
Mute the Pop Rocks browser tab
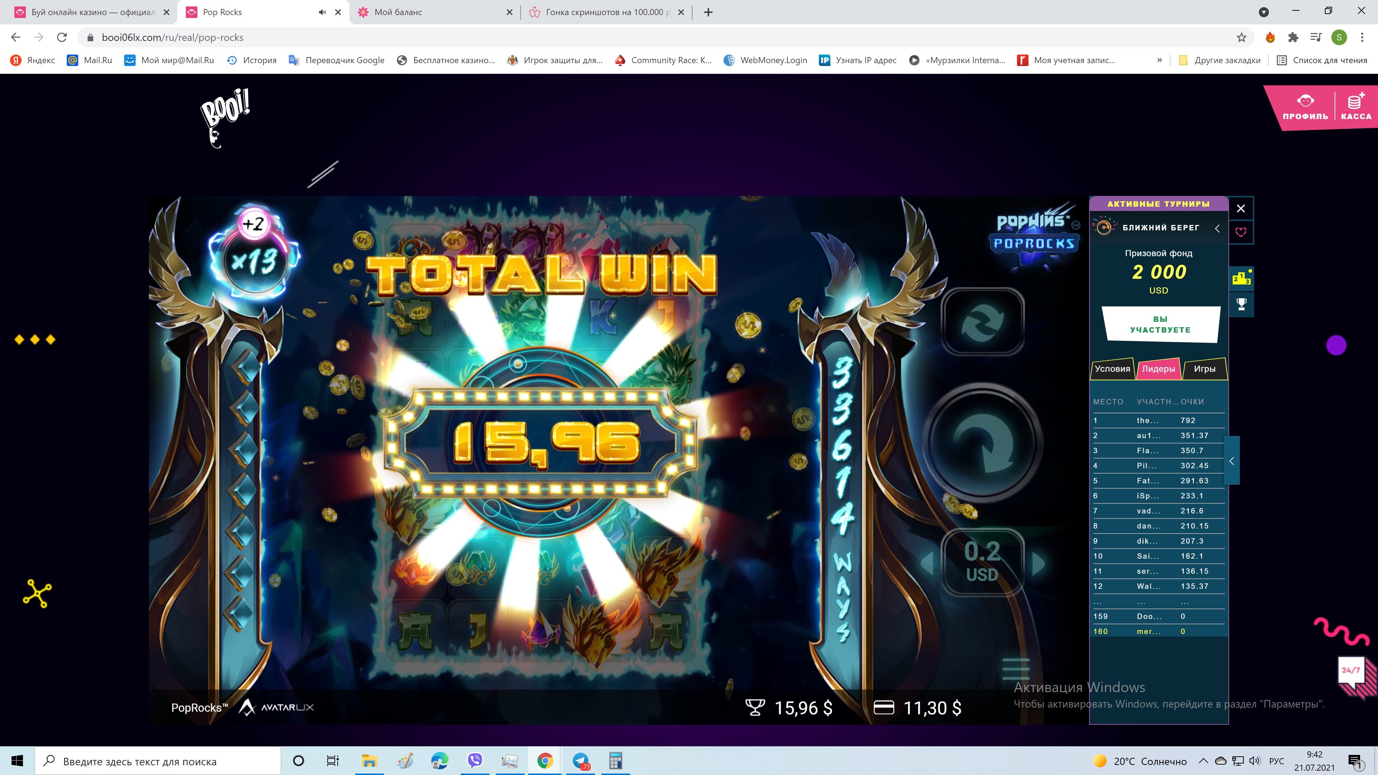pos(322,12)
